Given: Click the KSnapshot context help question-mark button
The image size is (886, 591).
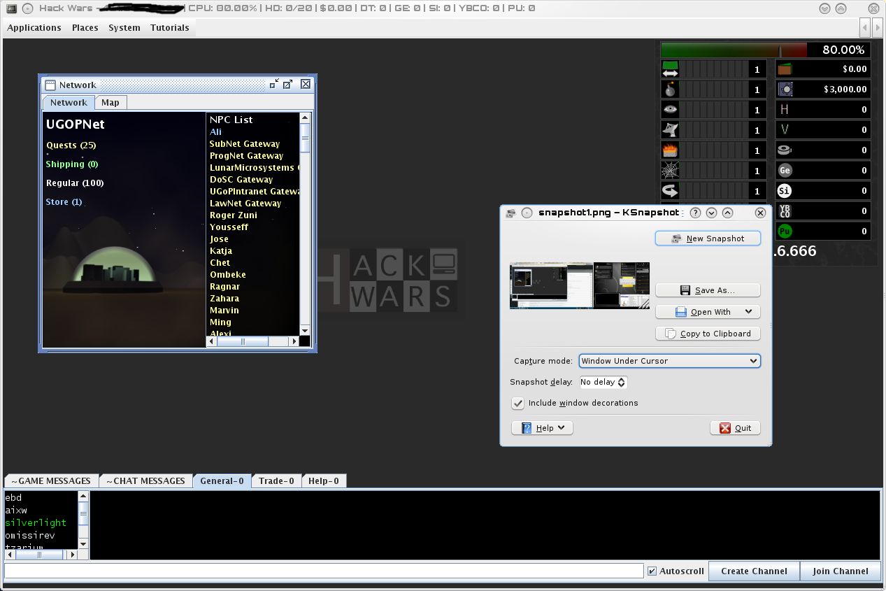Looking at the screenshot, I should point(695,213).
